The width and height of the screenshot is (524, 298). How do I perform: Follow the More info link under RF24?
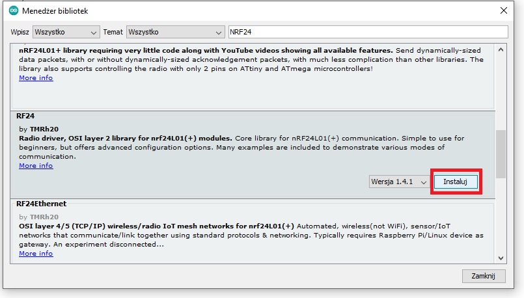point(36,166)
